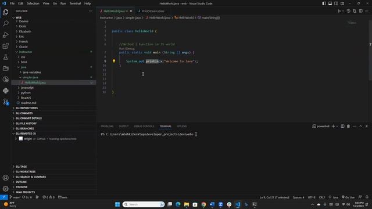Click the errors and warnings count in status bar
The width and height of the screenshot is (372, 209).
coord(48,197)
